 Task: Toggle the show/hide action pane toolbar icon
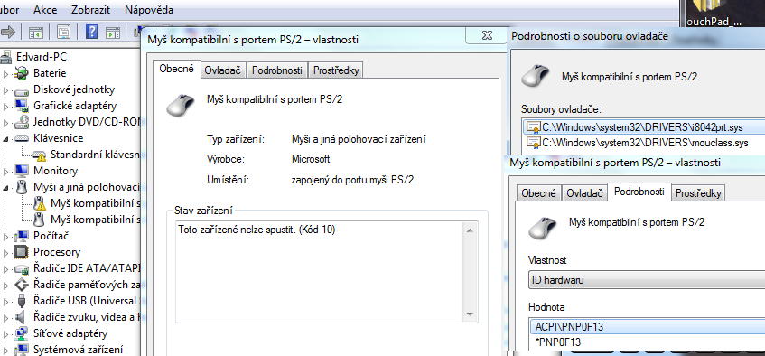[113, 33]
